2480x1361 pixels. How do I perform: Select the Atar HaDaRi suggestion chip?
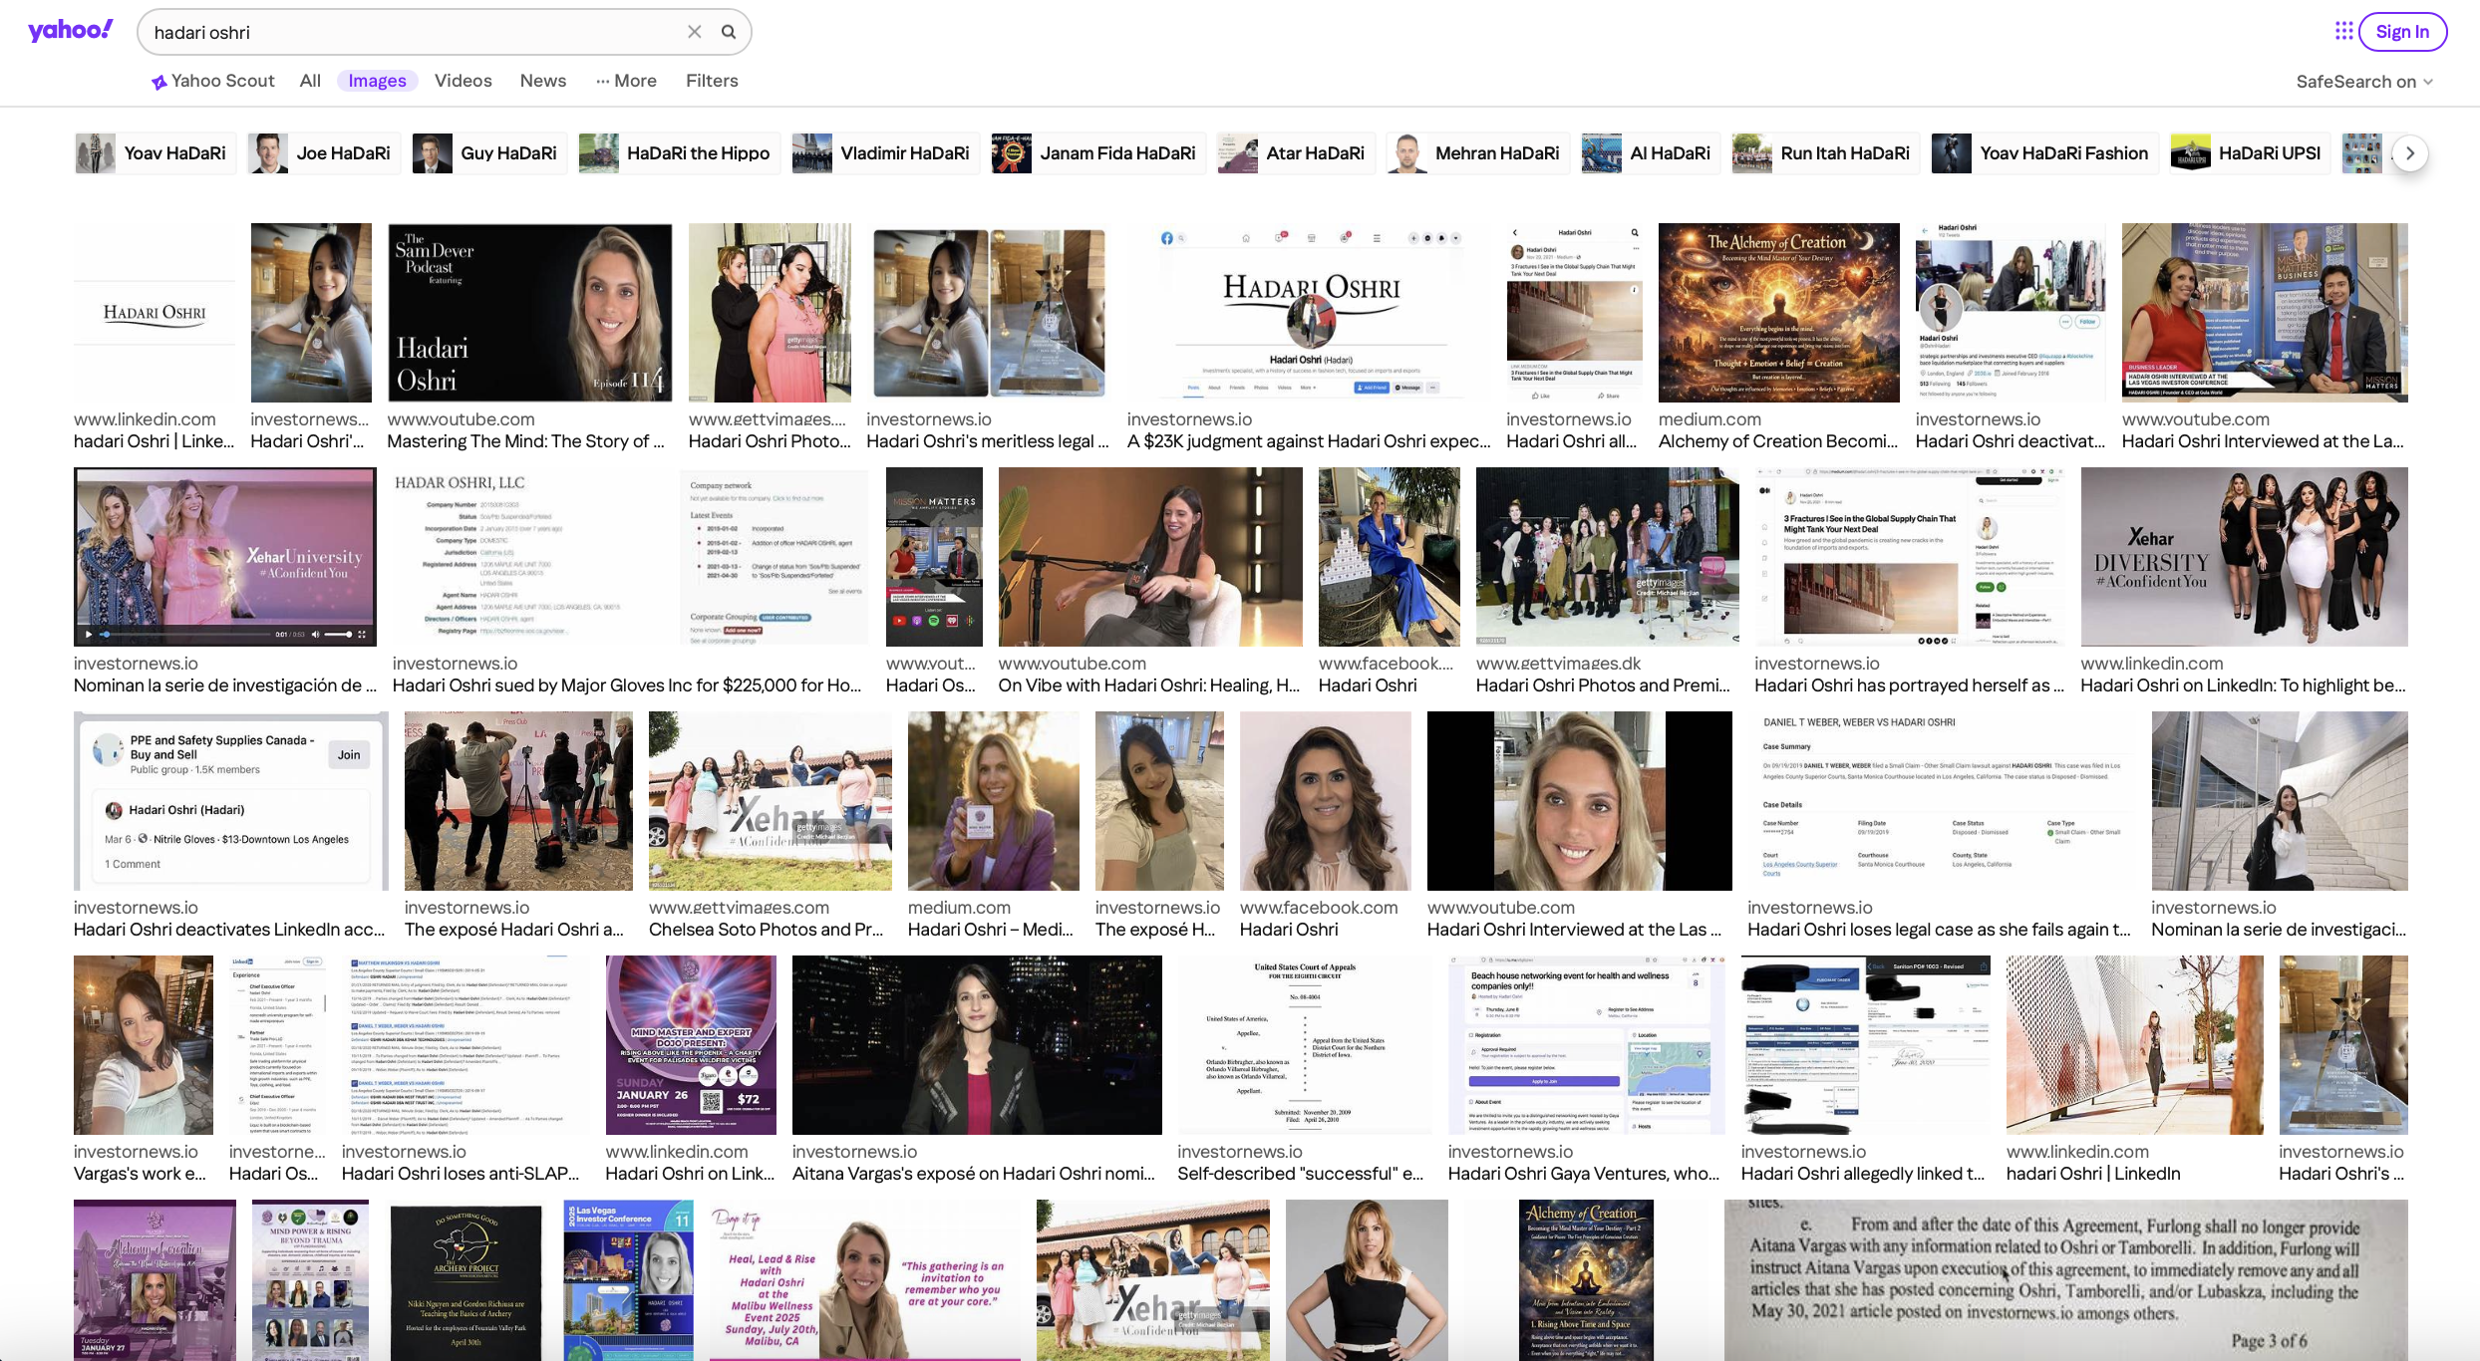coord(1296,153)
